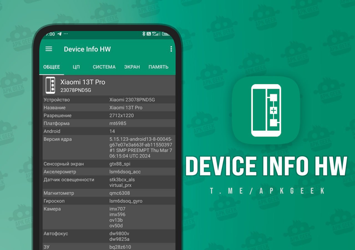The image size is (355, 250).
Task: Tap the Платформа mt6985 row
Action: click(109, 123)
